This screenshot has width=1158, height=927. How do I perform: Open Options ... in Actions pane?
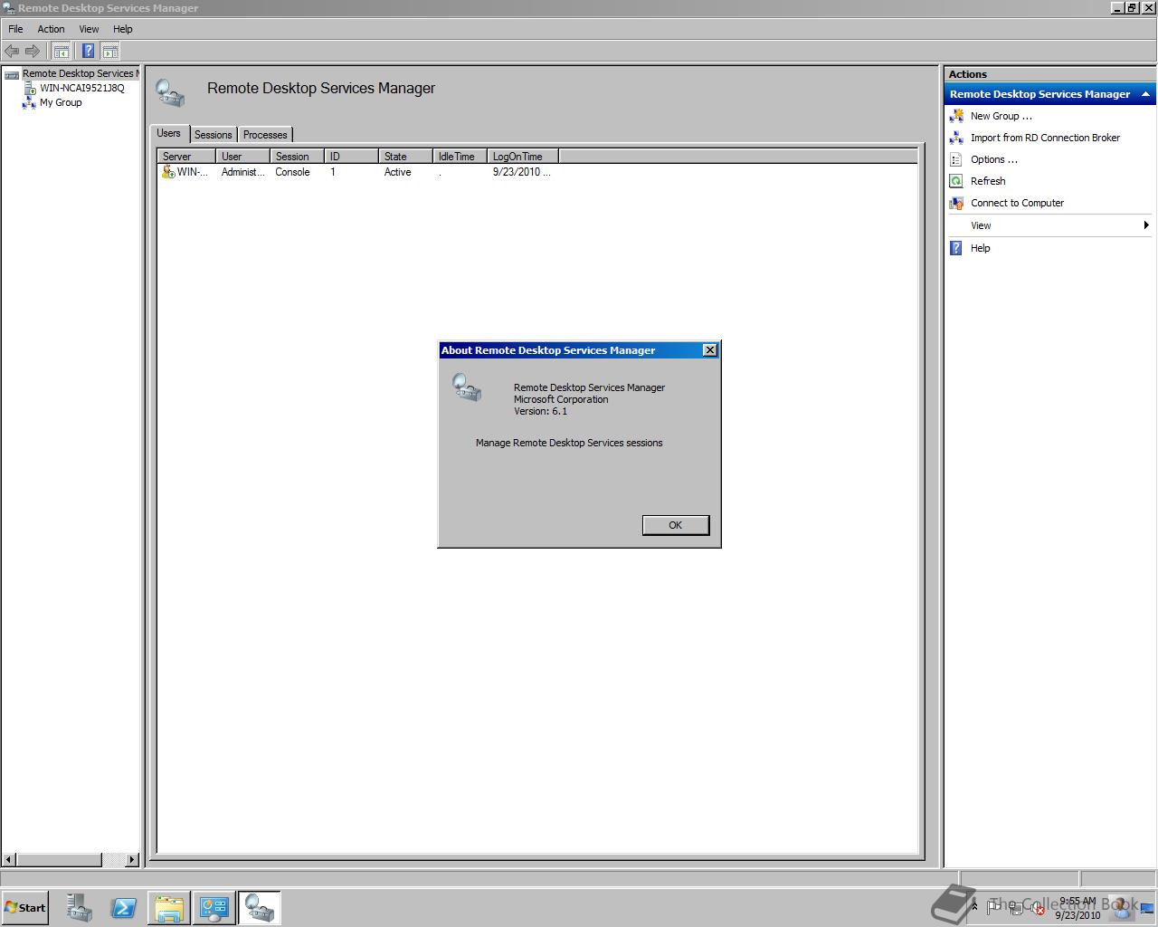click(x=993, y=159)
